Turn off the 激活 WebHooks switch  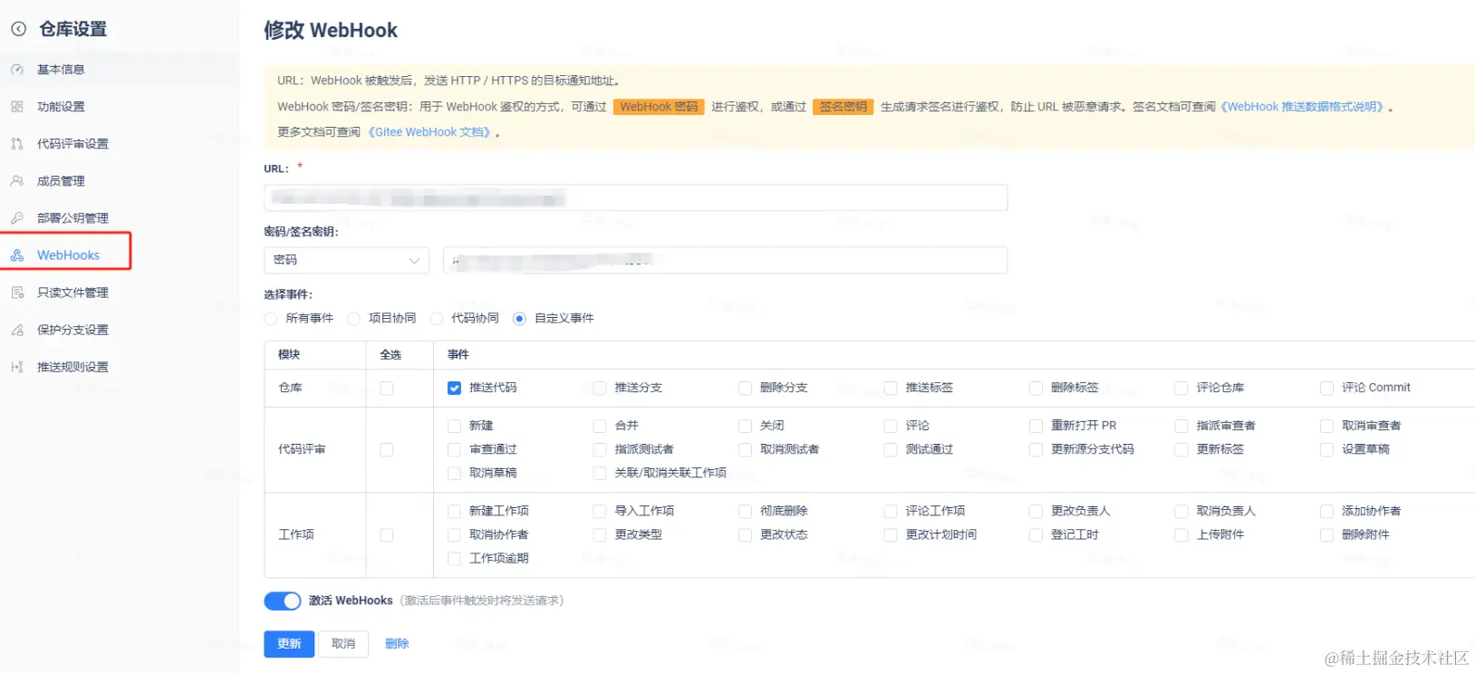[283, 601]
